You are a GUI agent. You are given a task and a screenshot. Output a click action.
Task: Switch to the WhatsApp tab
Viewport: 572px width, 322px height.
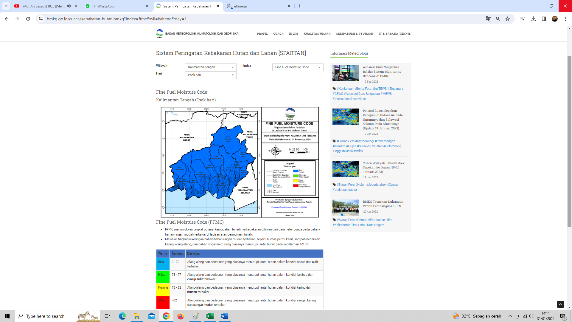117,6
